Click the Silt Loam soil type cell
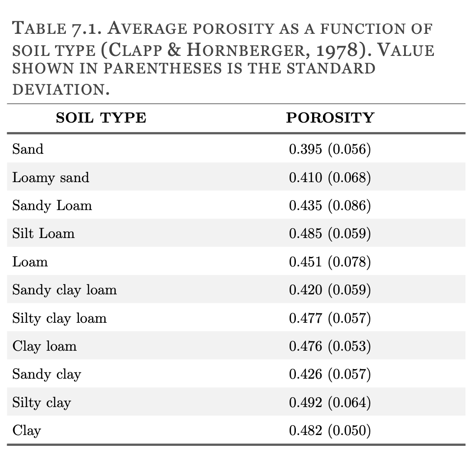 (43, 234)
